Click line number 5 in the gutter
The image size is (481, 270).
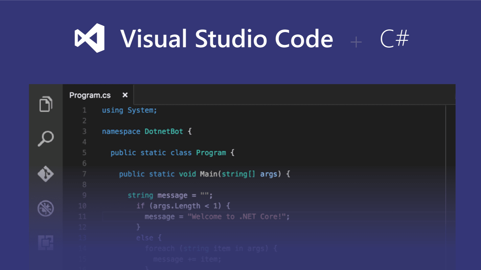pos(84,153)
